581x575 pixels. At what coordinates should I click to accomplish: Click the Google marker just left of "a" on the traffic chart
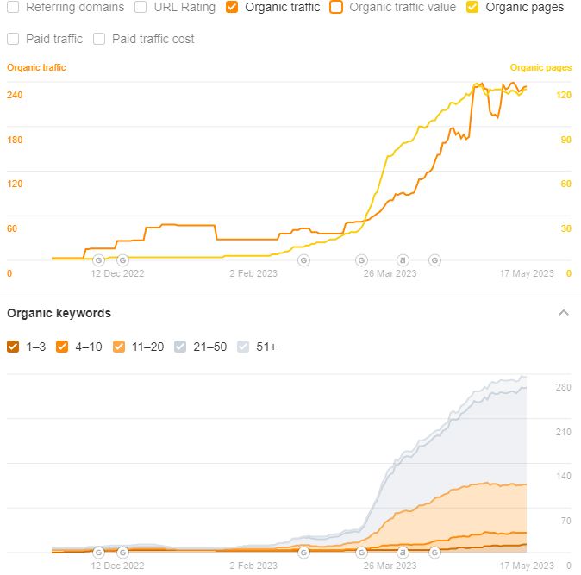click(x=361, y=259)
